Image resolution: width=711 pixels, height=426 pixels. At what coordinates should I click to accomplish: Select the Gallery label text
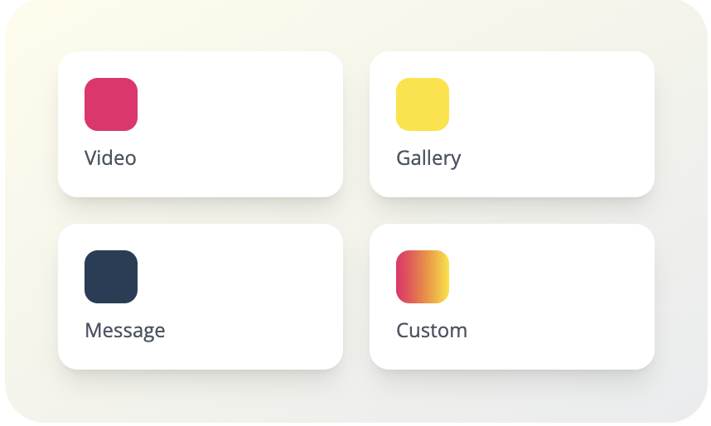click(x=428, y=157)
